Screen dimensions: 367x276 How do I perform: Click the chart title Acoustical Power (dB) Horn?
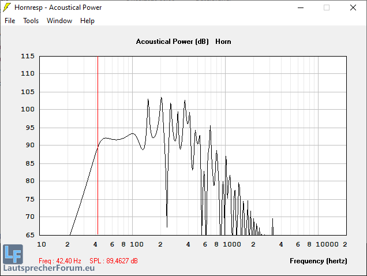[x=183, y=42]
